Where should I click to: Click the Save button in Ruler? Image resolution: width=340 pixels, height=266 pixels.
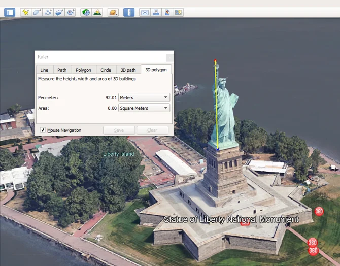[x=119, y=130]
